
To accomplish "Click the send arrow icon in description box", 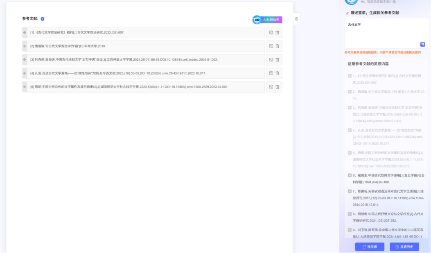I will tap(422, 44).
